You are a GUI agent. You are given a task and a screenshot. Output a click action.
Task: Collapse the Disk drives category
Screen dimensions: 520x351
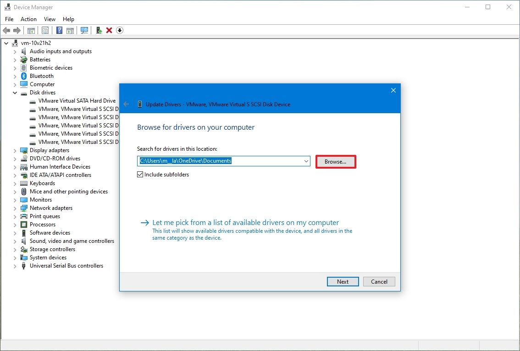click(x=15, y=92)
